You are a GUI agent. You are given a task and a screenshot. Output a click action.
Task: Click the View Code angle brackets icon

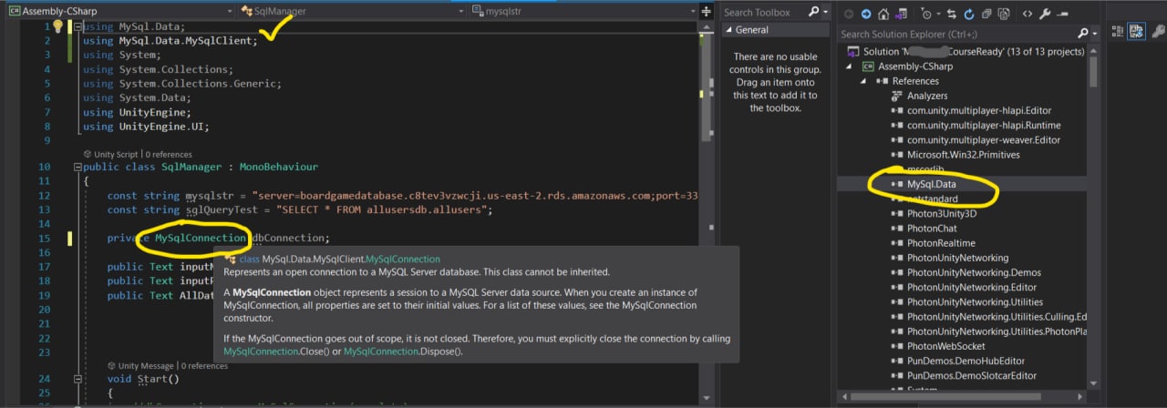click(1027, 13)
